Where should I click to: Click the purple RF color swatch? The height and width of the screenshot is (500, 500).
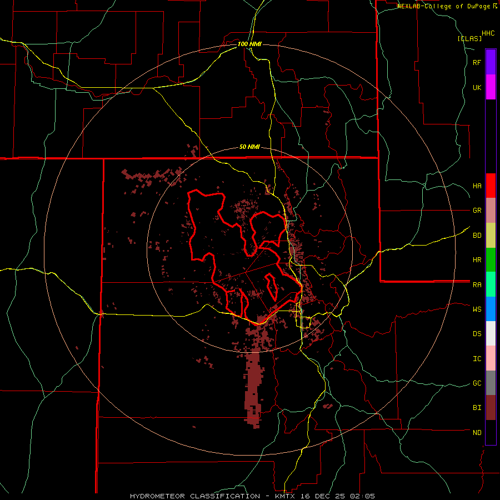pos(491,62)
